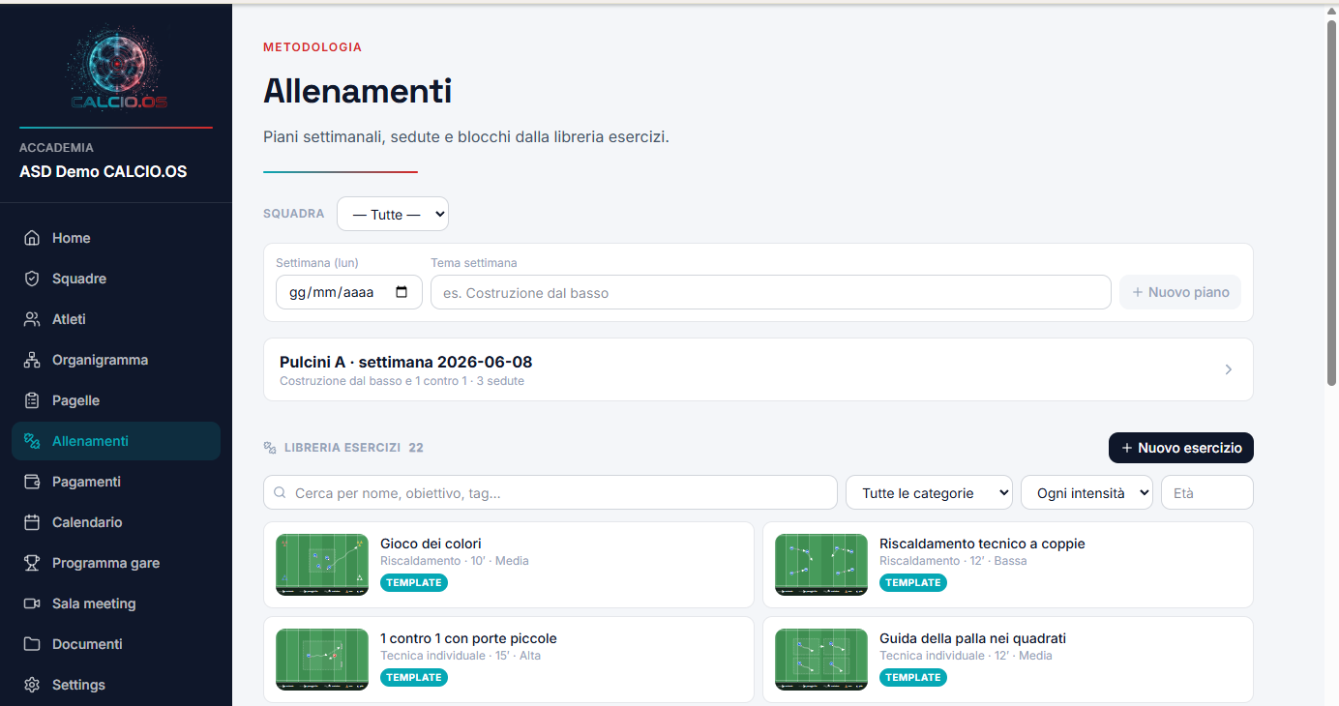1339x706 pixels.
Task: Open "Guida della palla nei quadrati" thumbnail
Action: click(821, 660)
